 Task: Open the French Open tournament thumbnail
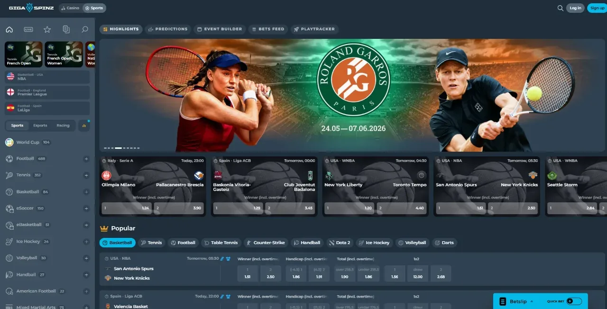24,55
